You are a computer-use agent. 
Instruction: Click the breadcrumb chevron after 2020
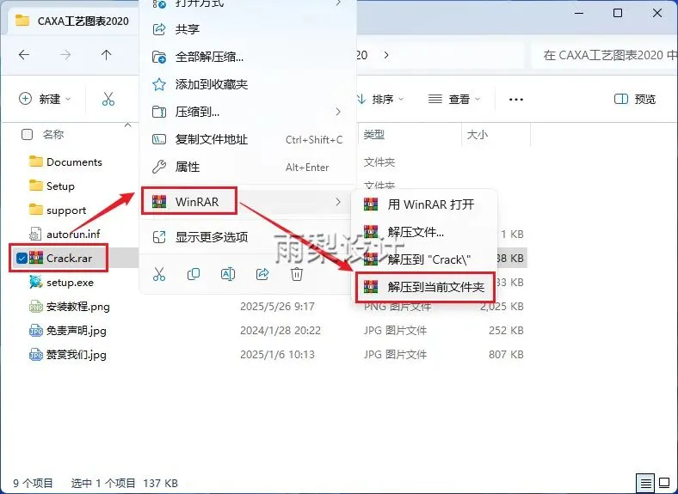(x=386, y=55)
